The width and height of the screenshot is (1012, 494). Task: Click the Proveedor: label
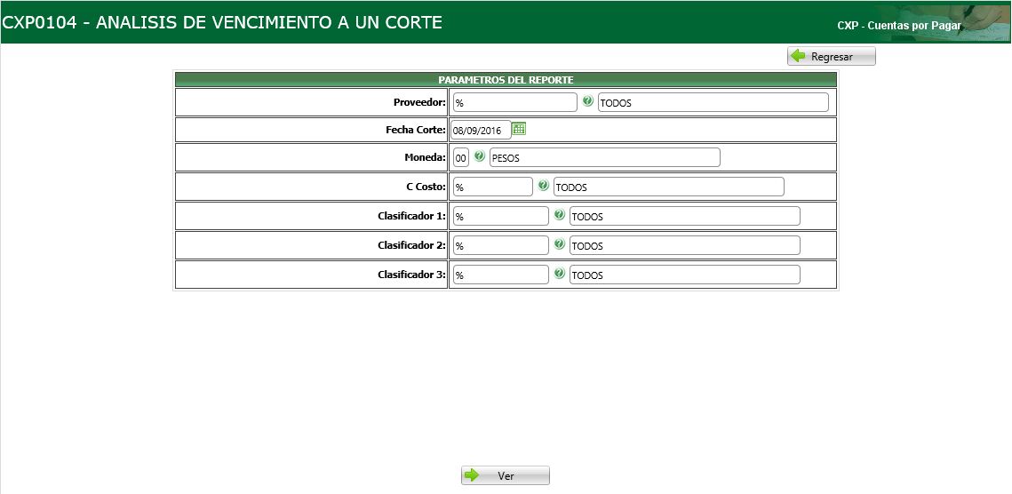[419, 102]
